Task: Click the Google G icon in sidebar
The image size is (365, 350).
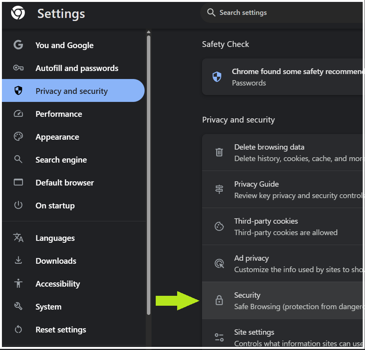Action: 18,45
